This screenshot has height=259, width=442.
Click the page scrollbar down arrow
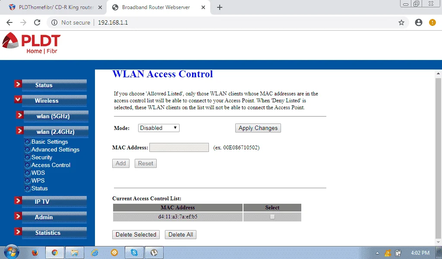click(x=438, y=242)
